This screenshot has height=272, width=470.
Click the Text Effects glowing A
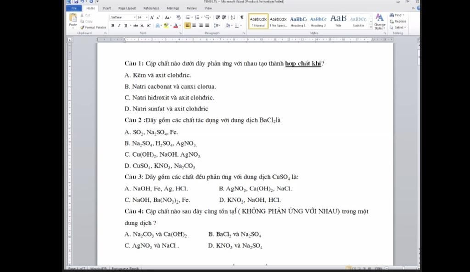[157, 26]
